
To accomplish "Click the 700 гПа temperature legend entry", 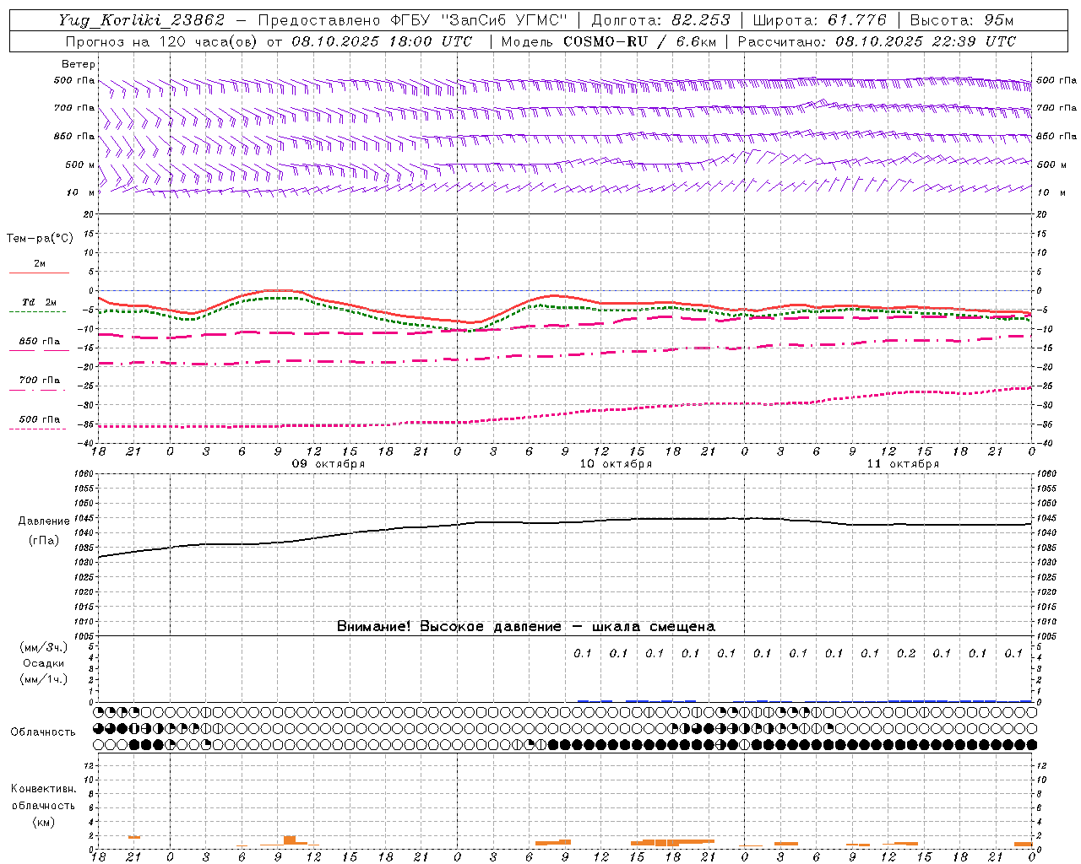I will click(x=39, y=380).
